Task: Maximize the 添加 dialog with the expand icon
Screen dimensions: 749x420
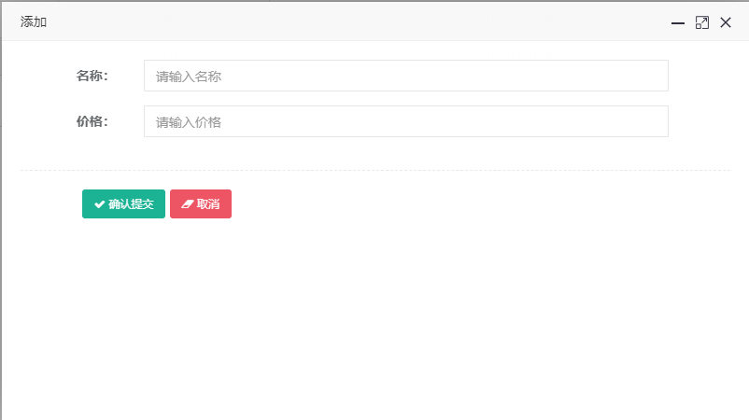Action: (x=701, y=22)
